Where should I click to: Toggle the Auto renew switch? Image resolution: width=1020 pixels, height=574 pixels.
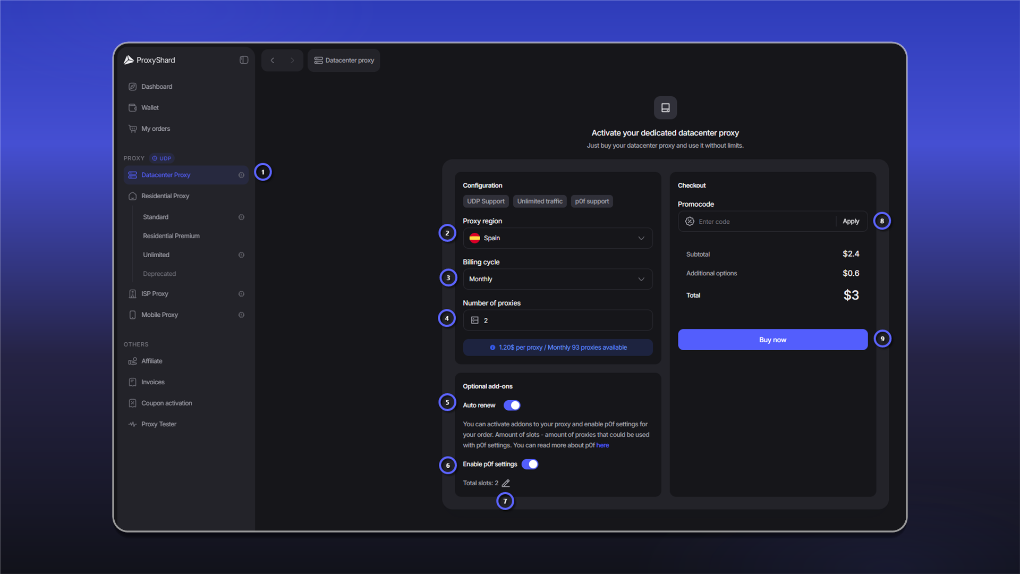[512, 406]
